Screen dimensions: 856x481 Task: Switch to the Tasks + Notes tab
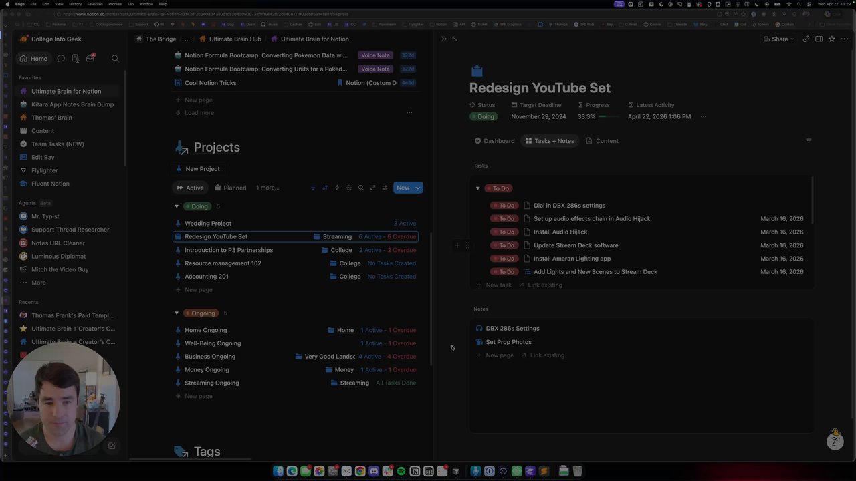[550, 141]
